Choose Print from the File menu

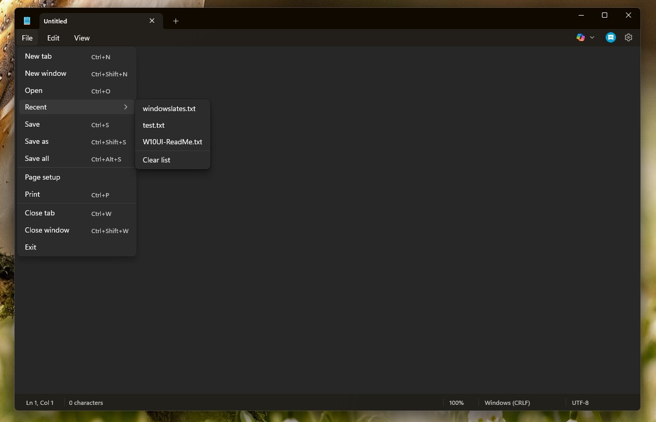(32, 194)
